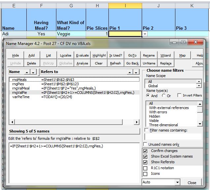The image size is (210, 190).
Task: Toggle the Invert Filters checkbox
Action: coord(179,95)
